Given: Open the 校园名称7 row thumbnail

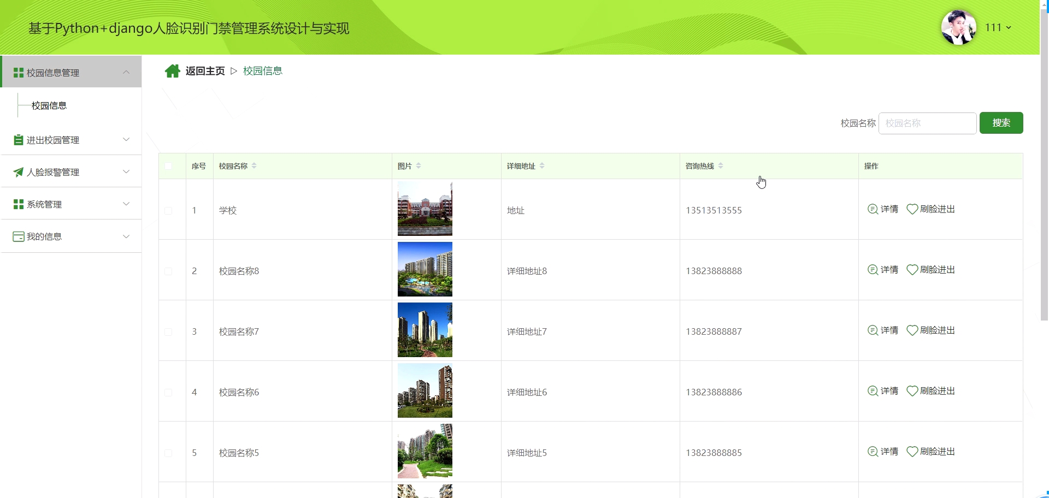Looking at the screenshot, I should click(425, 330).
